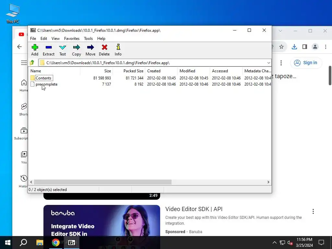Click the network tray icon
Screen dimensions: 332x249
(282, 243)
